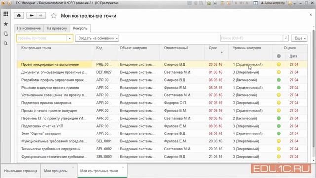The height and width of the screenshot is (178, 316).
Task: Select row Разработан профиль управления проек...
Action: (x=162, y=80)
